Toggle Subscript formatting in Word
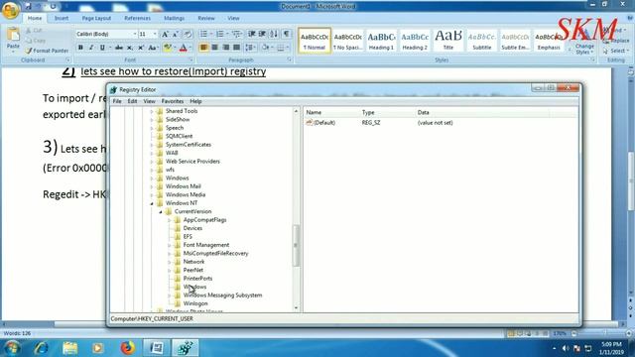Screen dimensions: 635x357 [130, 48]
